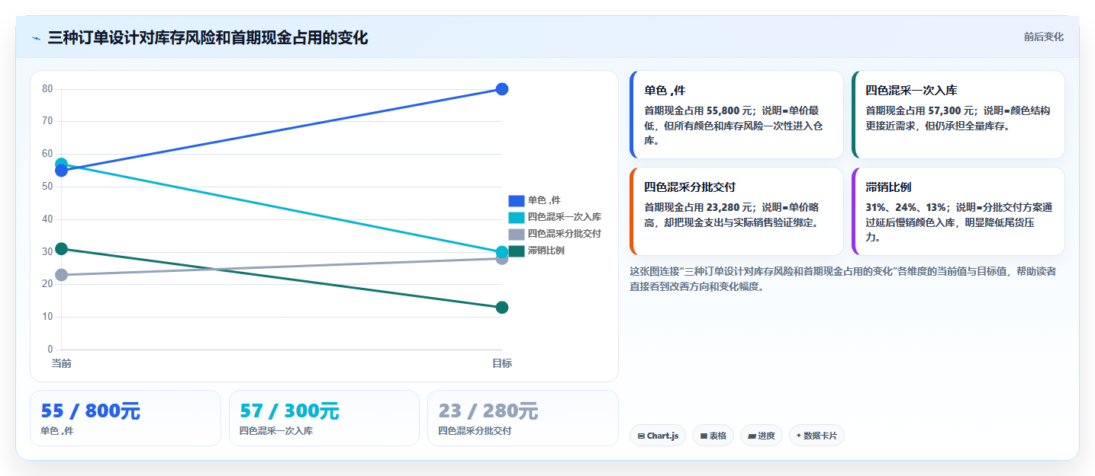Click the icon in Chart.js tag
The image size is (1095, 476).
pyautogui.click(x=642, y=436)
